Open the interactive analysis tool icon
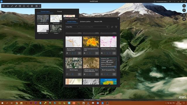This screenshot has height=105, width=187. (x=20, y=6)
